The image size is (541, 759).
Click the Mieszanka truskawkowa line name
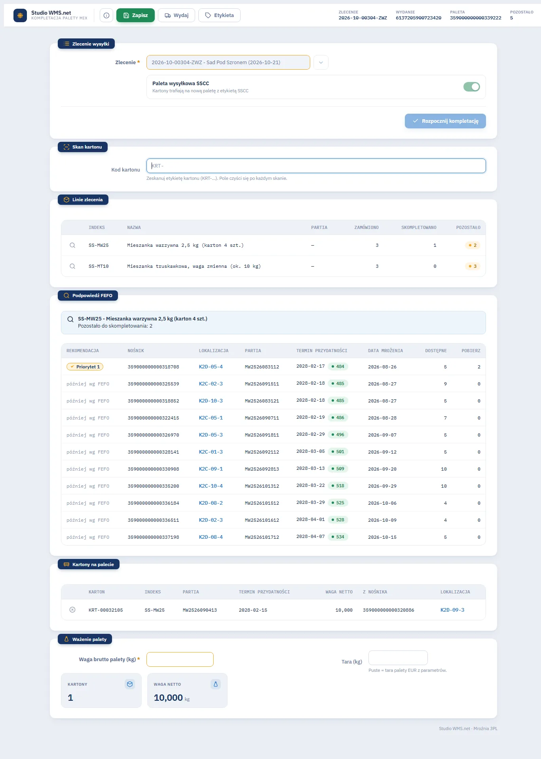point(194,266)
